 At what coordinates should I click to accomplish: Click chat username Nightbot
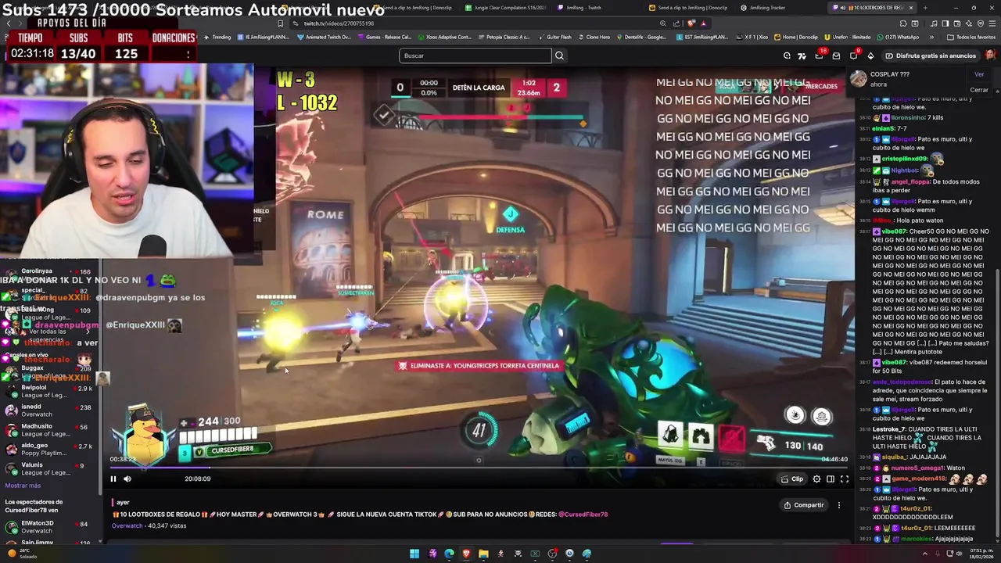(905, 170)
